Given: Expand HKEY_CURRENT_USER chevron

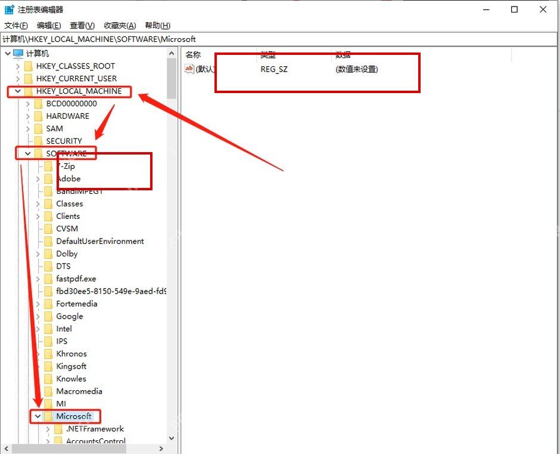Looking at the screenshot, I should 18,79.
